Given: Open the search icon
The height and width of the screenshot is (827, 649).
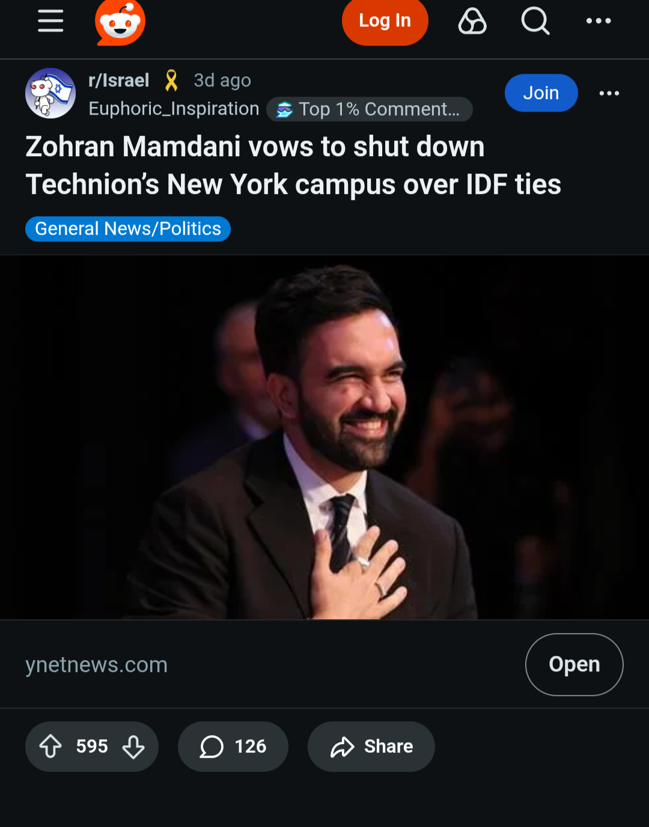Looking at the screenshot, I should tap(535, 21).
